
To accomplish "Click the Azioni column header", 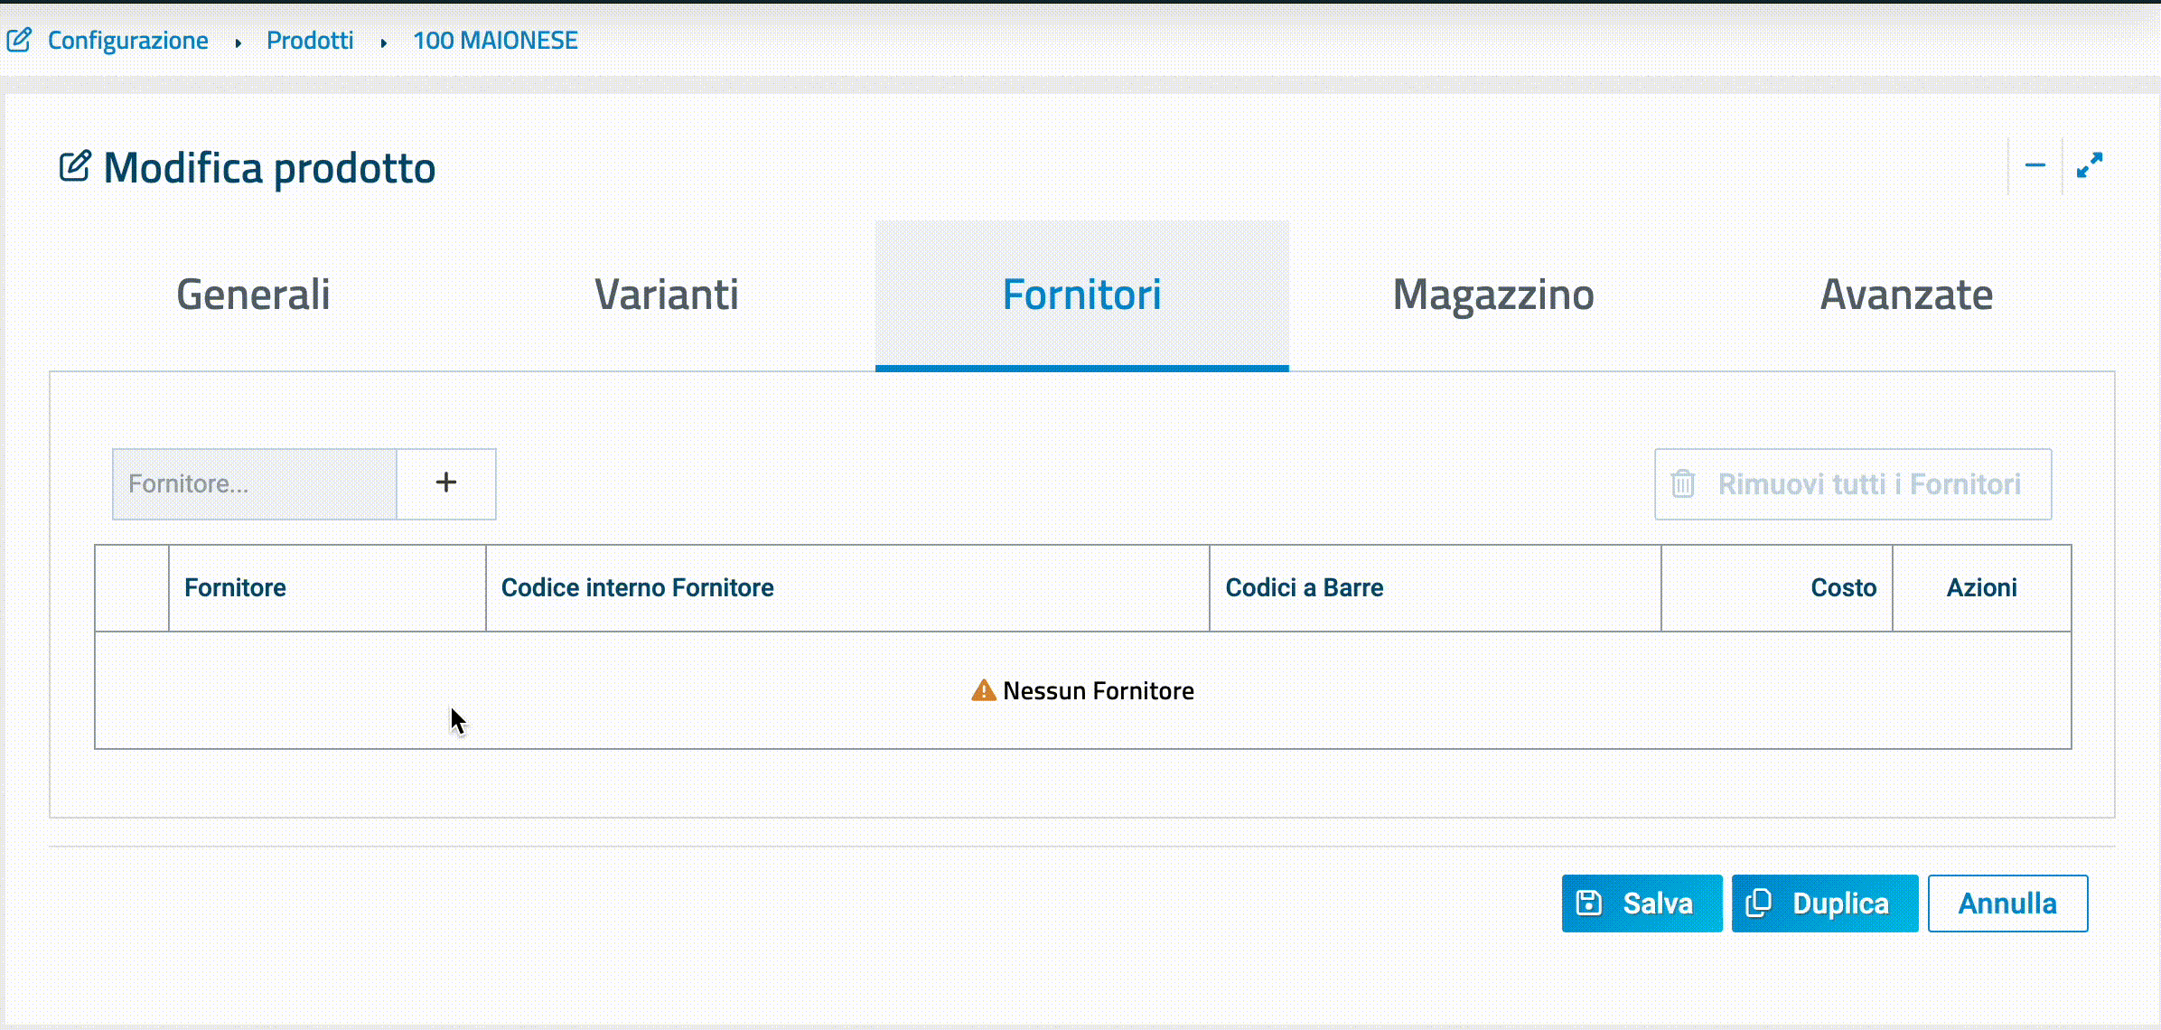I will [x=1982, y=588].
